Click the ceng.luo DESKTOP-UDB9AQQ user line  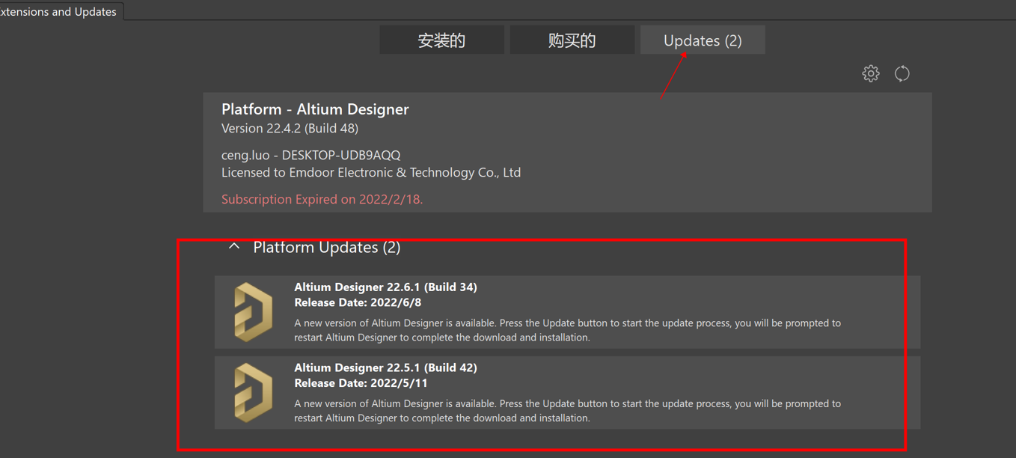[310, 155]
